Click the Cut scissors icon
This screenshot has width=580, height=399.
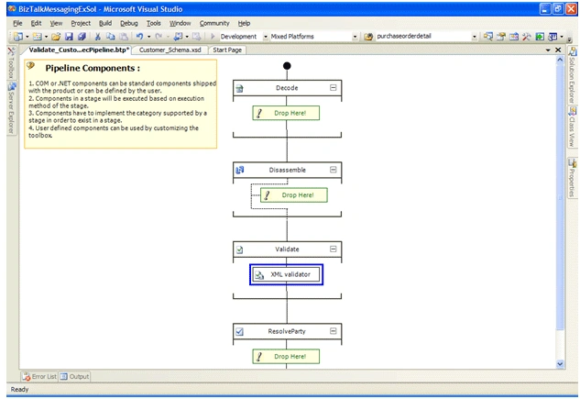[x=98, y=37]
